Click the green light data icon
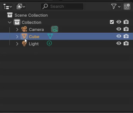This screenshot has height=113, width=133. click(49, 43)
